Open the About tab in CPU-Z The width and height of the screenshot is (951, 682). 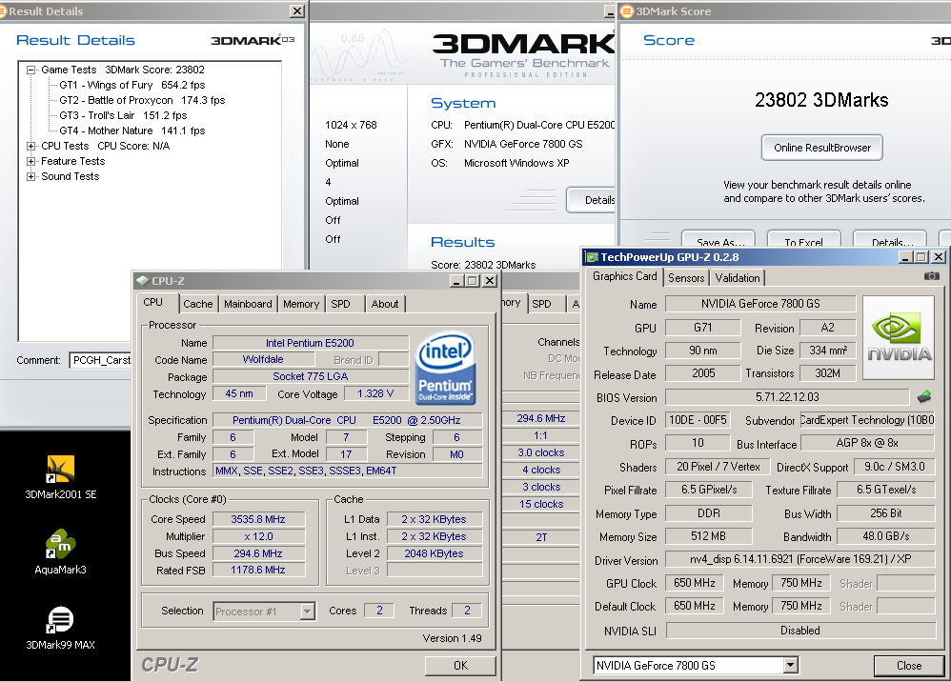coord(385,304)
